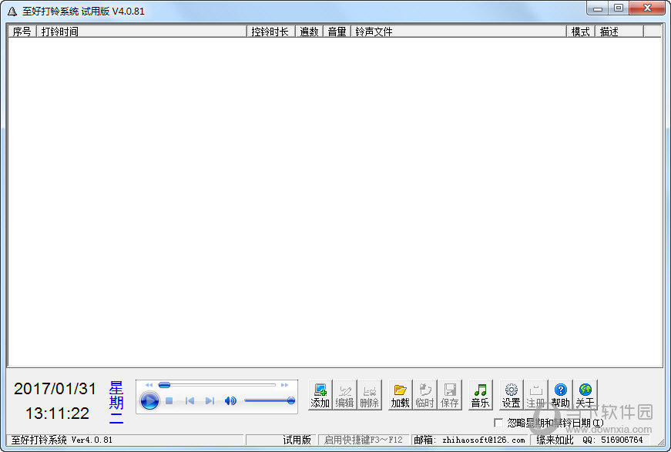Stop playback with the square Stop button
This screenshot has height=452, width=671.
[169, 400]
